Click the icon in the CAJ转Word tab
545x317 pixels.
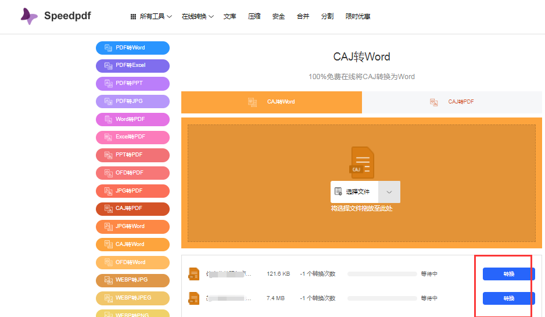pos(252,102)
